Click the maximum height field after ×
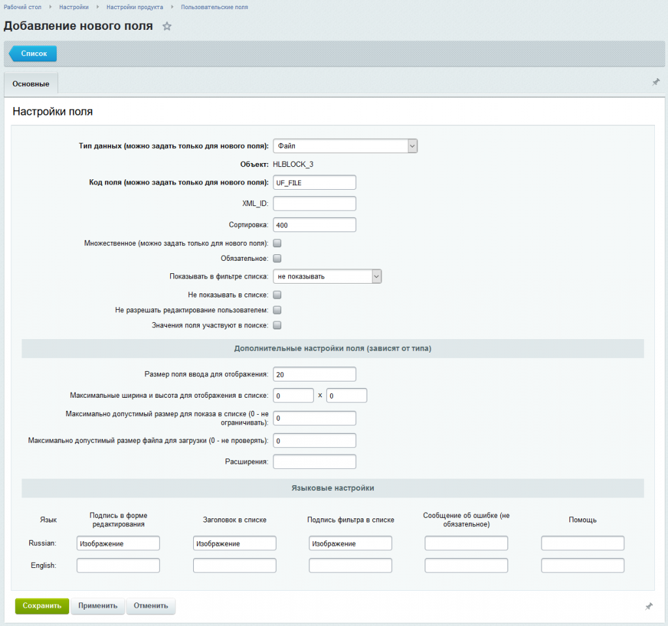The width and height of the screenshot is (668, 626). pyautogui.click(x=347, y=396)
